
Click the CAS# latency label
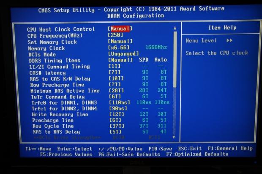point(47,73)
